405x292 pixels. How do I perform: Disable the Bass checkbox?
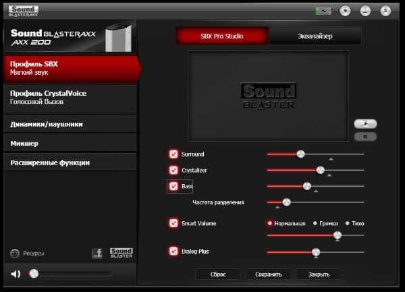[173, 186]
